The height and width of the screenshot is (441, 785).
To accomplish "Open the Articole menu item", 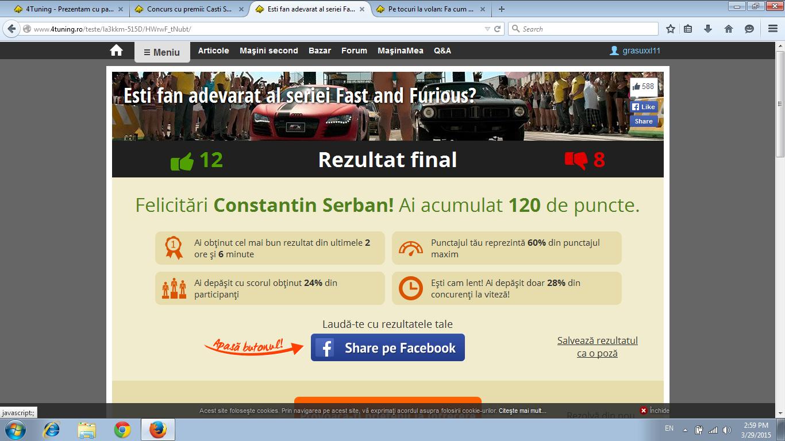I will point(214,51).
